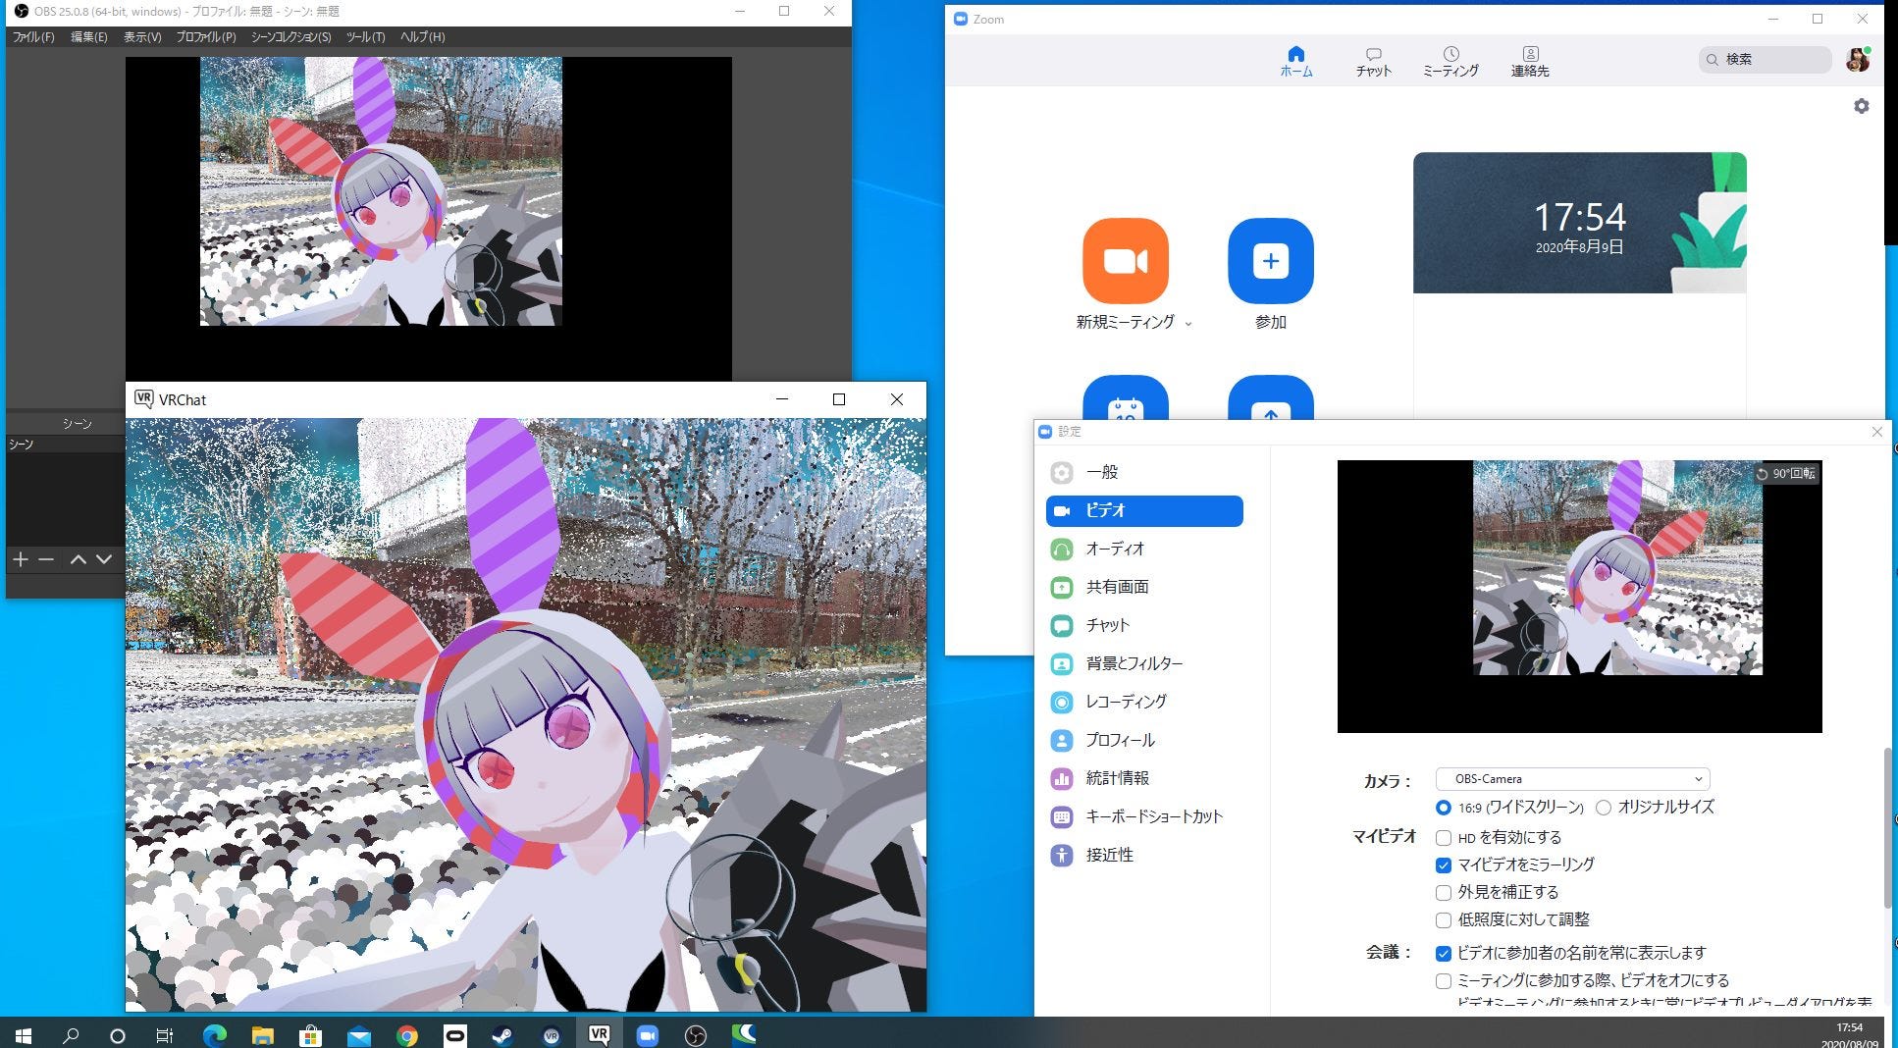The height and width of the screenshot is (1048, 1898).
Task: Click the video preview in Zoom settings
Action: (1579, 597)
